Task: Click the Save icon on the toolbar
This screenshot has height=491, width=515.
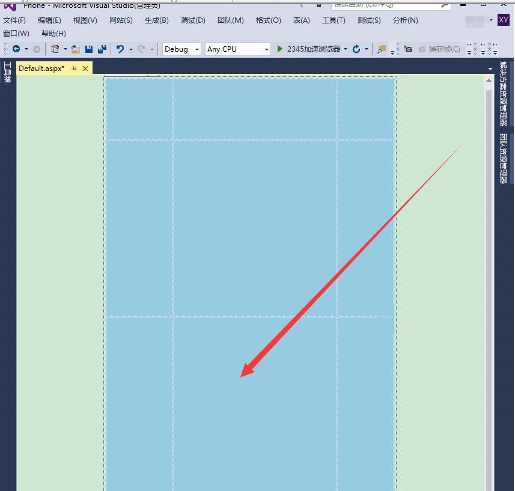Action: pos(90,49)
